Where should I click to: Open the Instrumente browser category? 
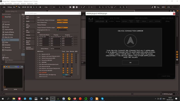coord(9,30)
